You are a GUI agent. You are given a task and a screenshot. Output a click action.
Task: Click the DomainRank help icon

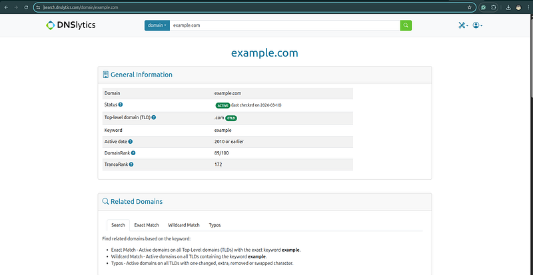click(133, 153)
